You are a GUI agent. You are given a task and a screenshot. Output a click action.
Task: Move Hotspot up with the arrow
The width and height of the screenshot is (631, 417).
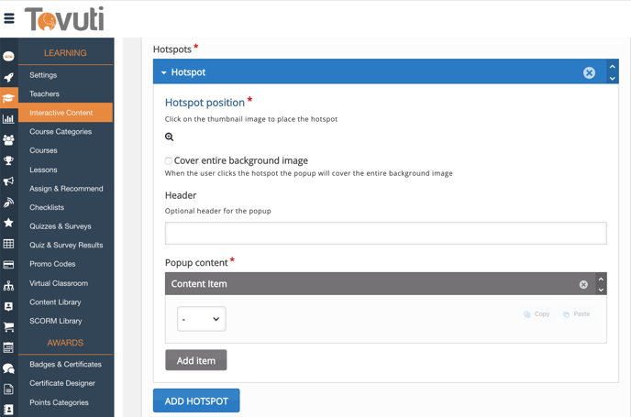[613, 67]
